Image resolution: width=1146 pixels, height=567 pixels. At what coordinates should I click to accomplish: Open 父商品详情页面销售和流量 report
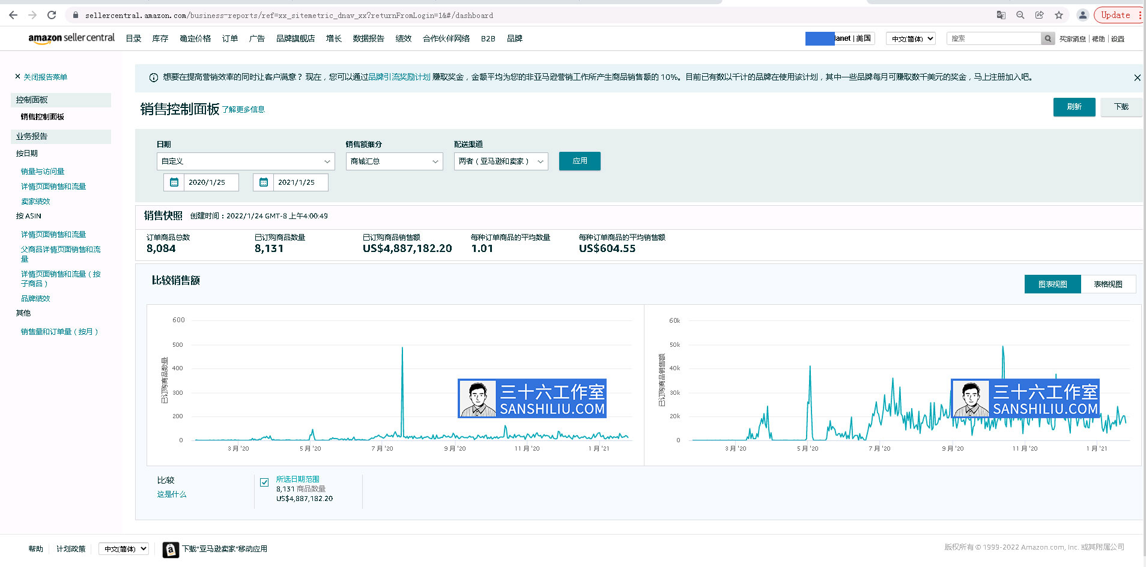point(61,254)
